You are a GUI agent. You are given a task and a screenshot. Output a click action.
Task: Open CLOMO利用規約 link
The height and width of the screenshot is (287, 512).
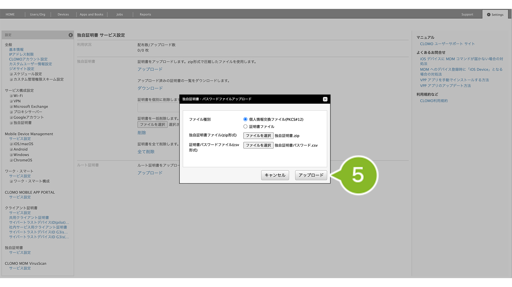coord(434,101)
